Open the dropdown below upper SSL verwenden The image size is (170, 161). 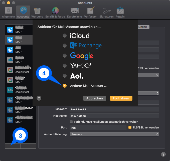coord(148,75)
